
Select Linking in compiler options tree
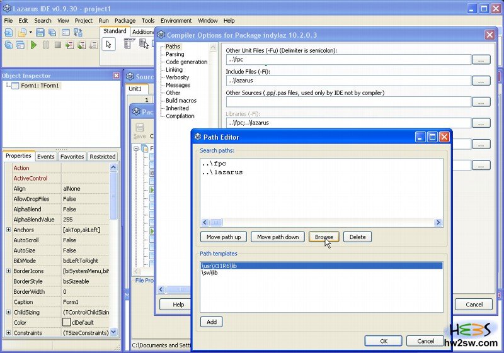pyautogui.click(x=174, y=70)
